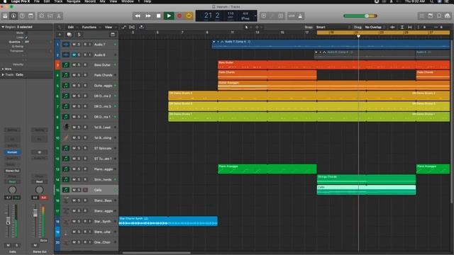Open the Functions menu in Tracks area

89,27
